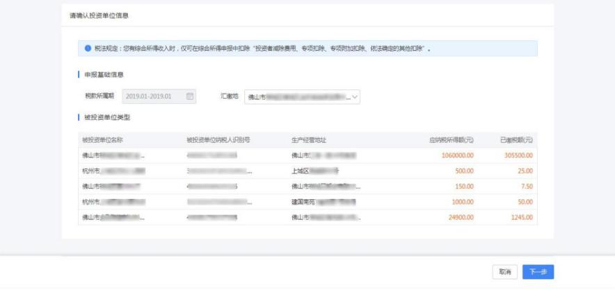Click the 下一步 button
Viewport: 615px width, 290px height.
click(x=538, y=272)
